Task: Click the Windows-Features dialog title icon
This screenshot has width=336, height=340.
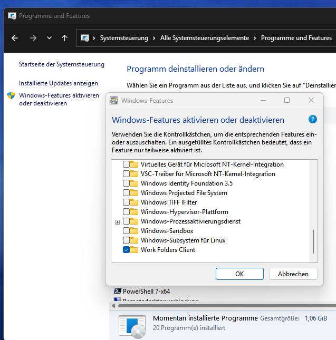Action: point(113,100)
